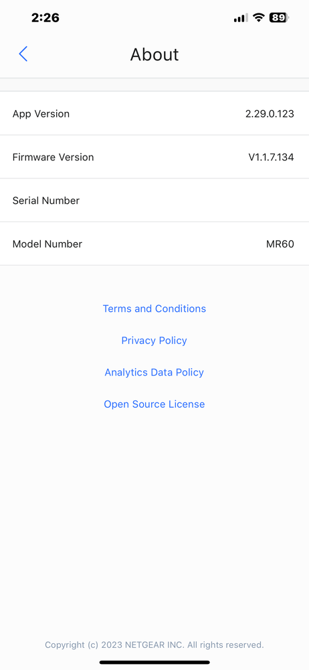Viewport: 309px width, 670px height.
Task: Open the Open Source License link
Action: click(154, 404)
